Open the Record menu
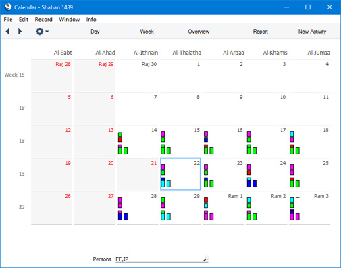Screen dimensions: 341x268 (43, 20)
